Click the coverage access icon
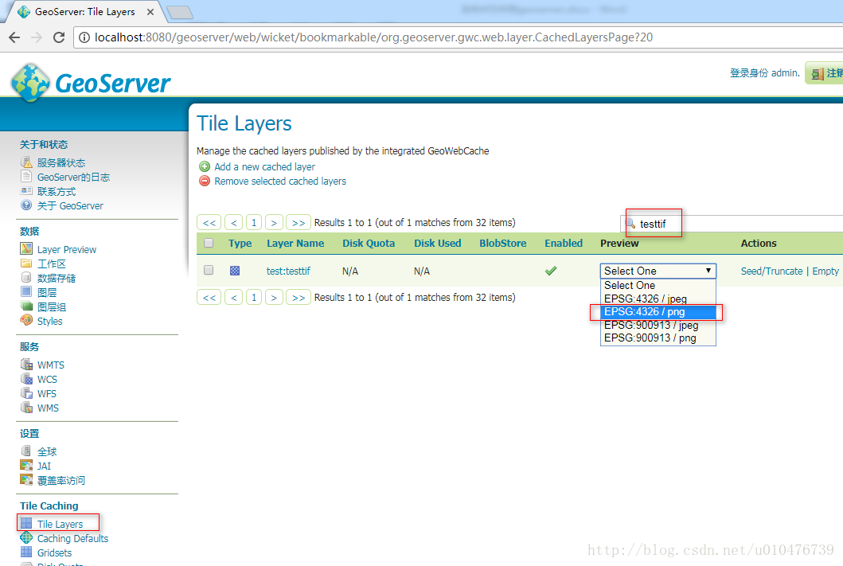843x566 pixels. click(26, 479)
